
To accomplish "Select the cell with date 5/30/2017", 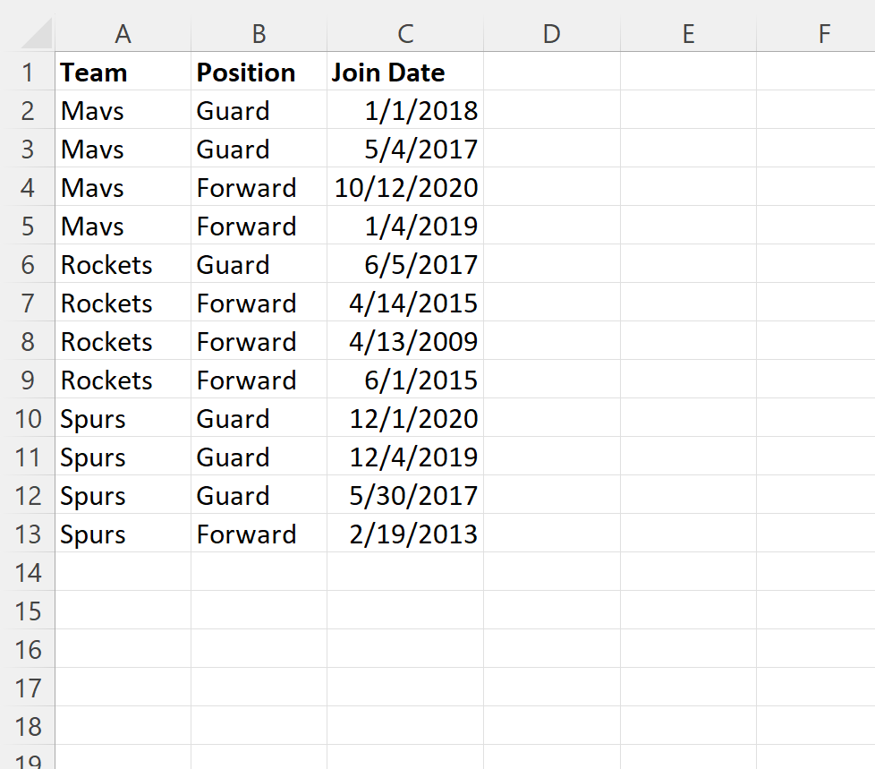I will [405, 495].
